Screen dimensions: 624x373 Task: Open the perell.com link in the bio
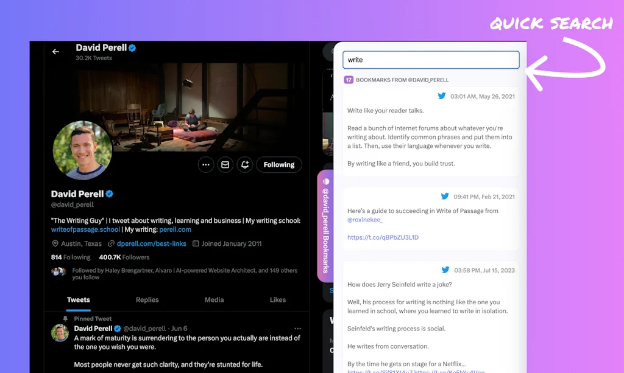tap(177, 229)
